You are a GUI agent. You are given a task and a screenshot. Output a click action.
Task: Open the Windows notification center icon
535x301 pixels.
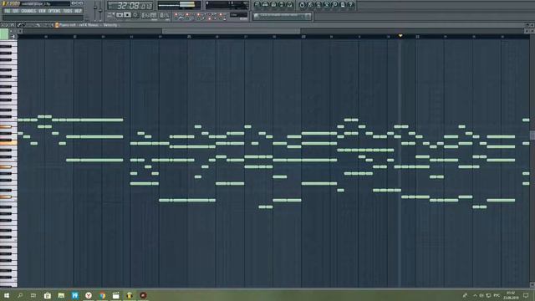(526, 295)
